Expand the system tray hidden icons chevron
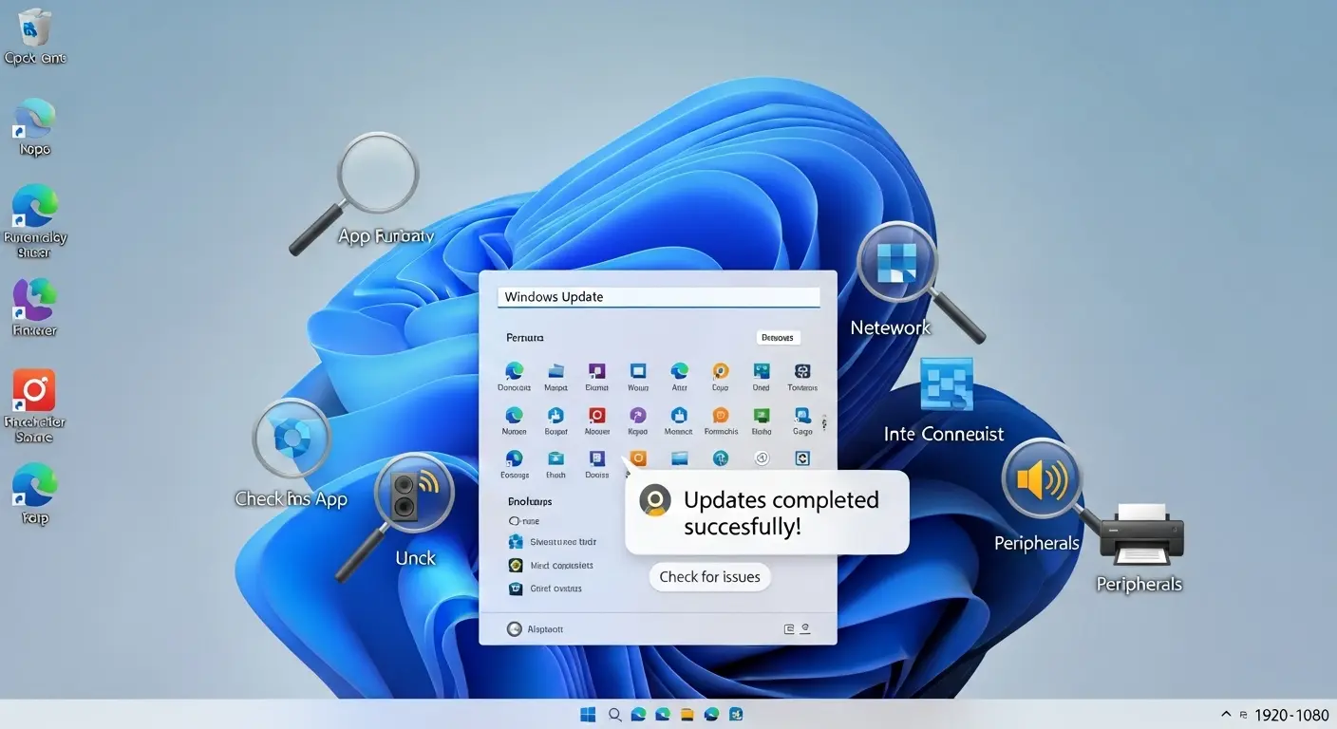This screenshot has width=1337, height=729. (x=1225, y=715)
